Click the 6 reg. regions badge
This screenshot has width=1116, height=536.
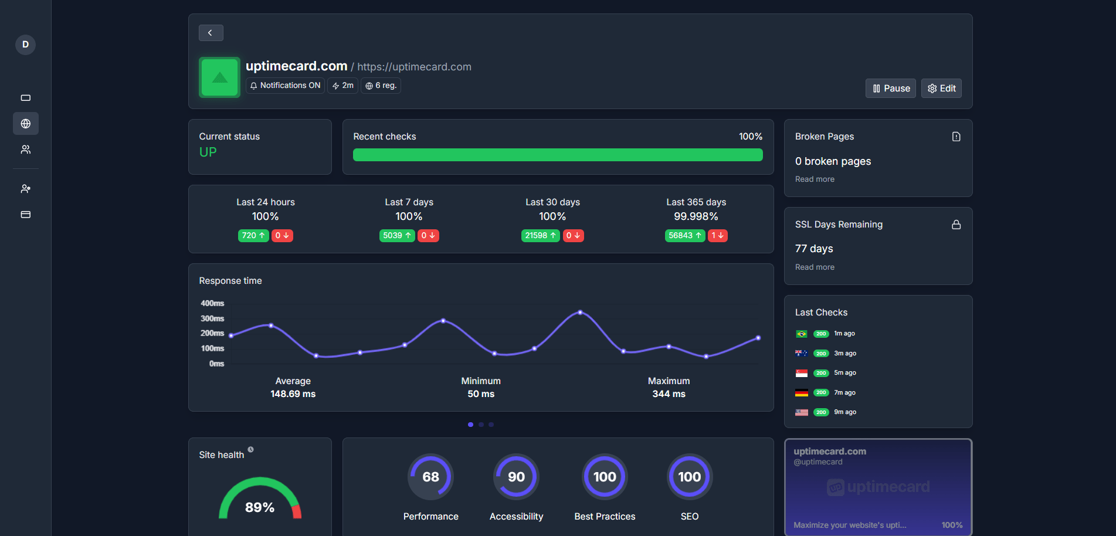click(x=381, y=86)
